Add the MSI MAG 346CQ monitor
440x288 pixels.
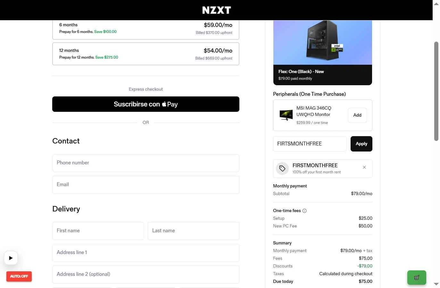357,115
